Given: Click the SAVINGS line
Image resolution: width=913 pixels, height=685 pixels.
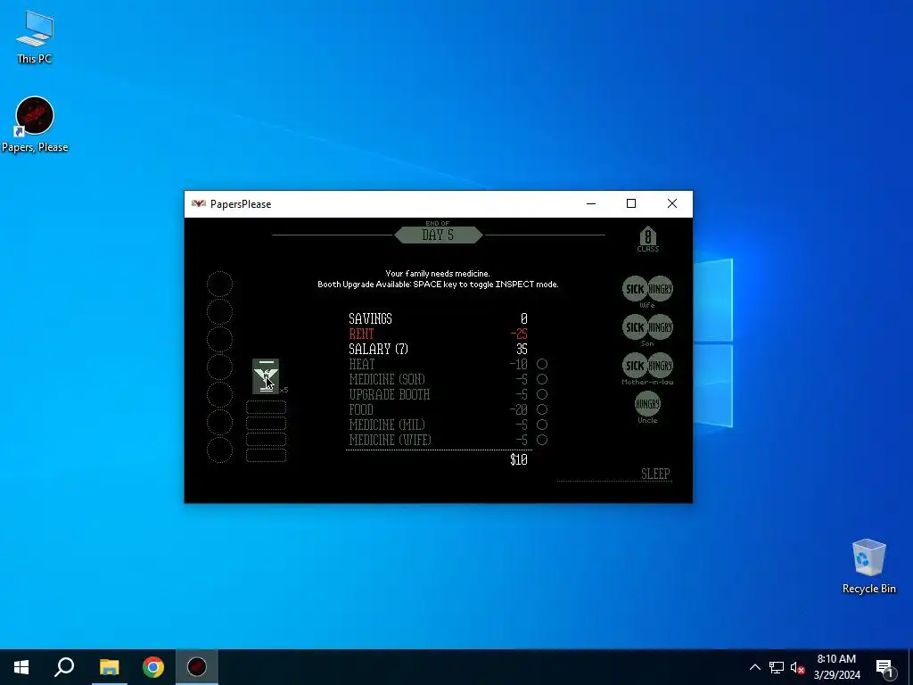Looking at the screenshot, I should (438, 318).
